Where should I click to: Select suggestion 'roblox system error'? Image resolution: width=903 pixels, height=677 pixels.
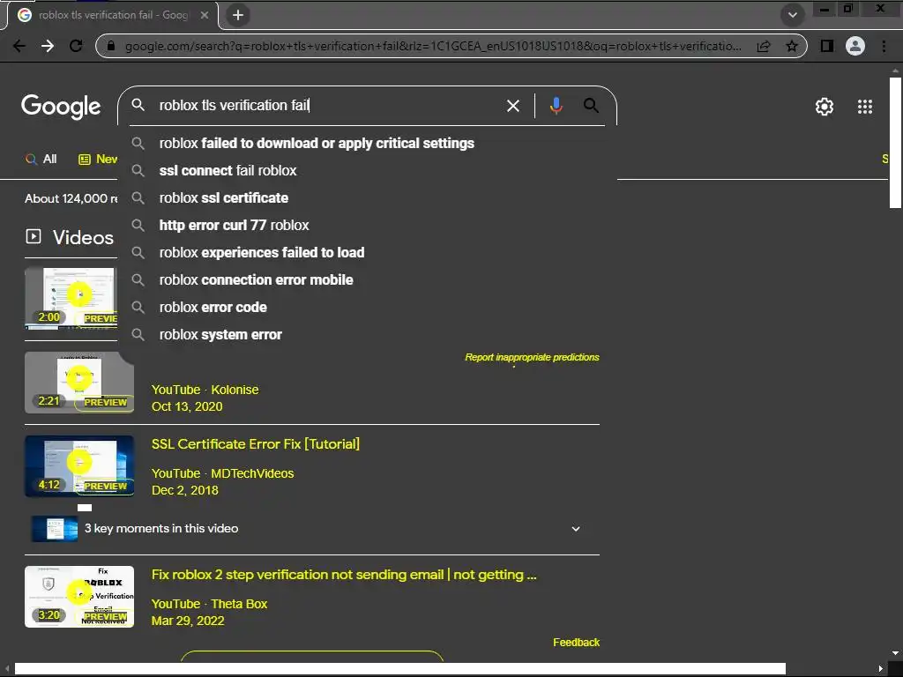[368, 334]
